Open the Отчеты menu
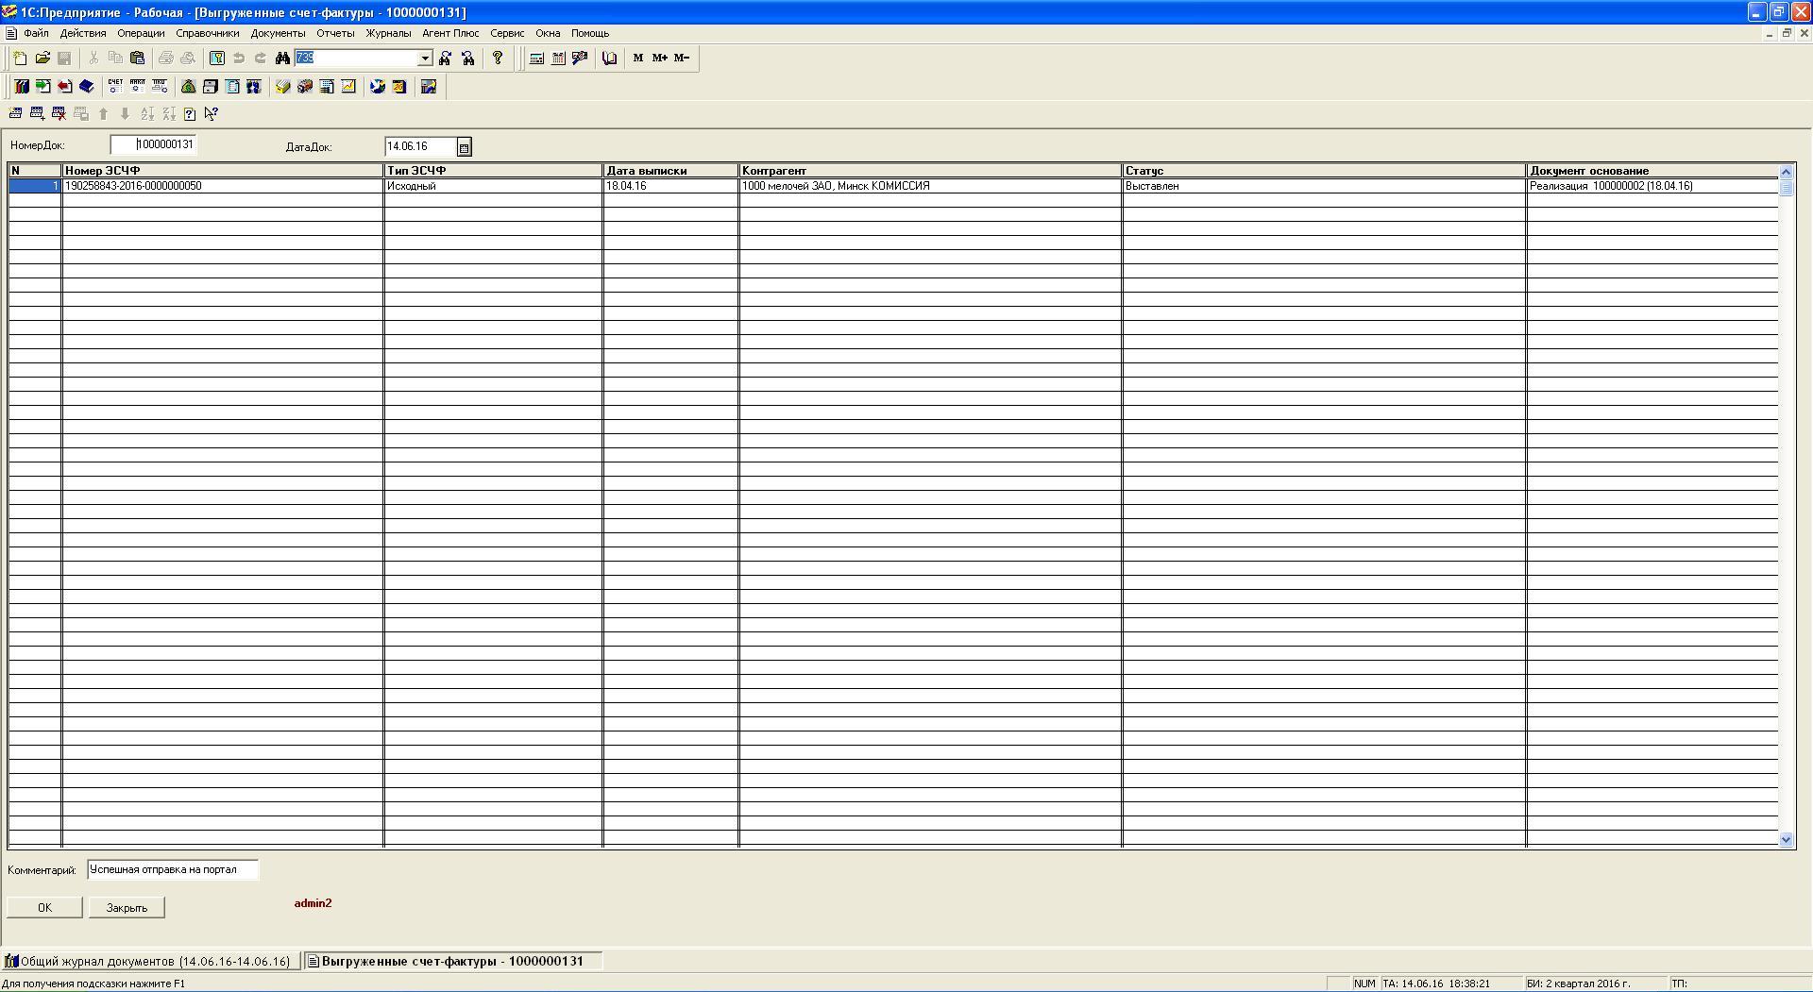Image resolution: width=1813 pixels, height=992 pixels. [335, 33]
